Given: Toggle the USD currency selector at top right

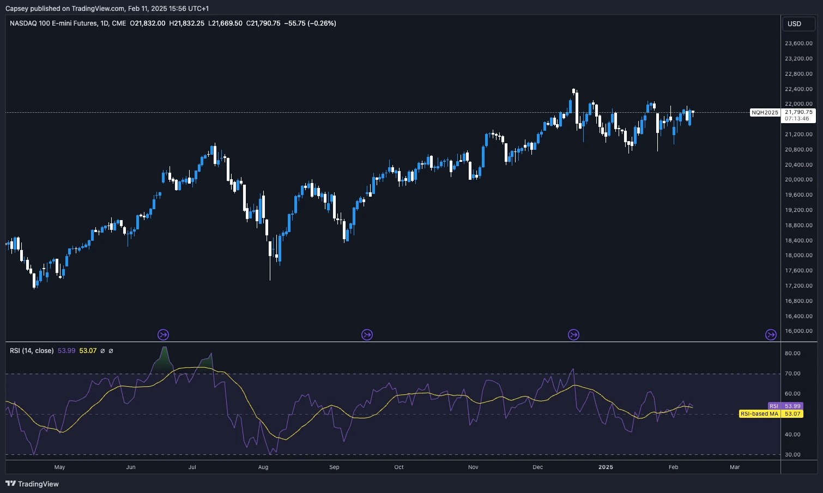Looking at the screenshot, I should point(798,24).
